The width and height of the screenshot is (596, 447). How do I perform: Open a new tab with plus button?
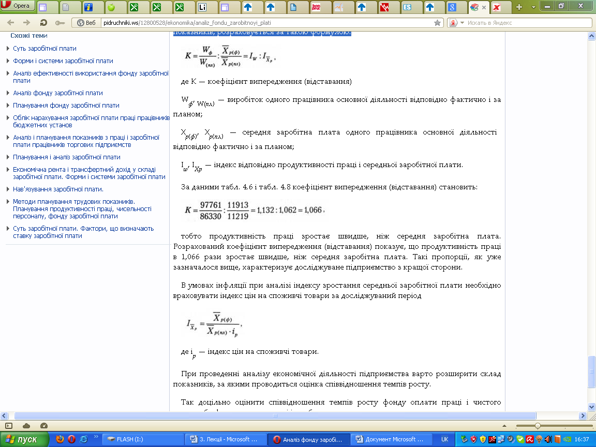click(519, 7)
